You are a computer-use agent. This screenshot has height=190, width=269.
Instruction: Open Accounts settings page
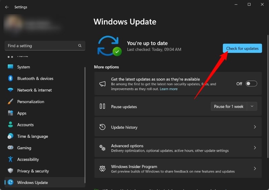coord(26,125)
